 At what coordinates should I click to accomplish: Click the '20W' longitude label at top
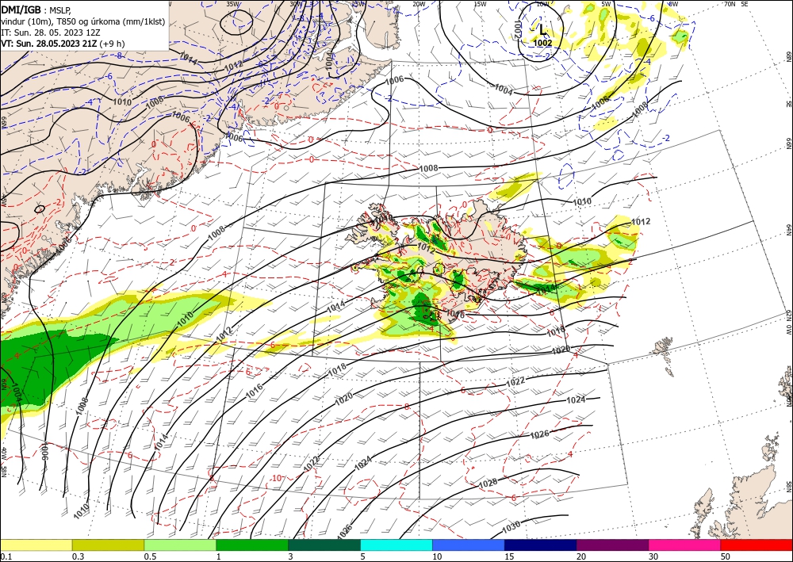(418, 3)
